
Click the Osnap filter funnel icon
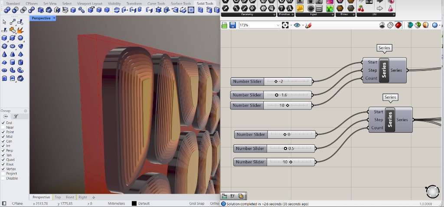pyautogui.click(x=16, y=116)
